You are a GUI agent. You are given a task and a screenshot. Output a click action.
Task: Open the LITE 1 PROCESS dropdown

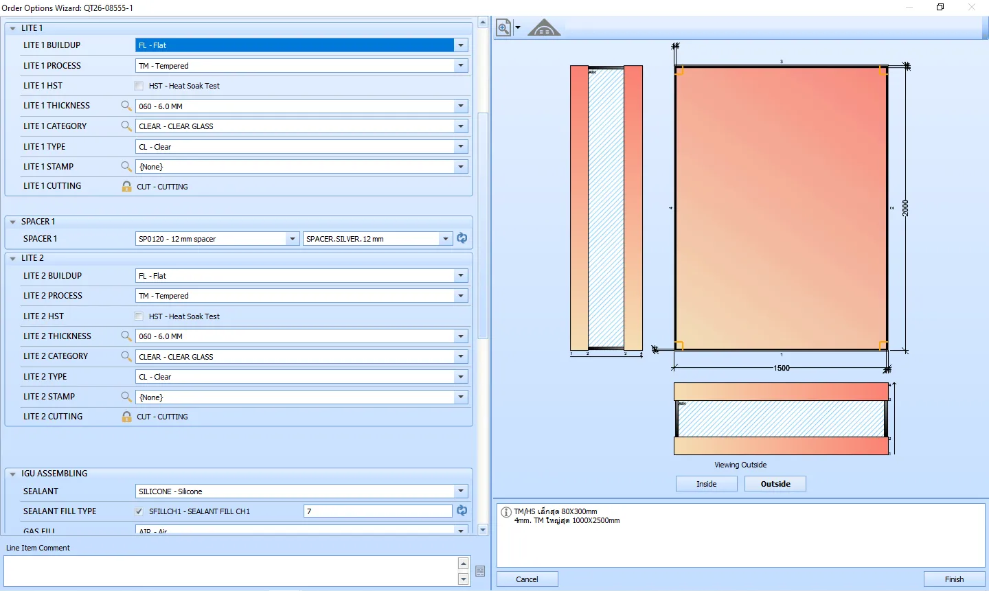(x=461, y=66)
